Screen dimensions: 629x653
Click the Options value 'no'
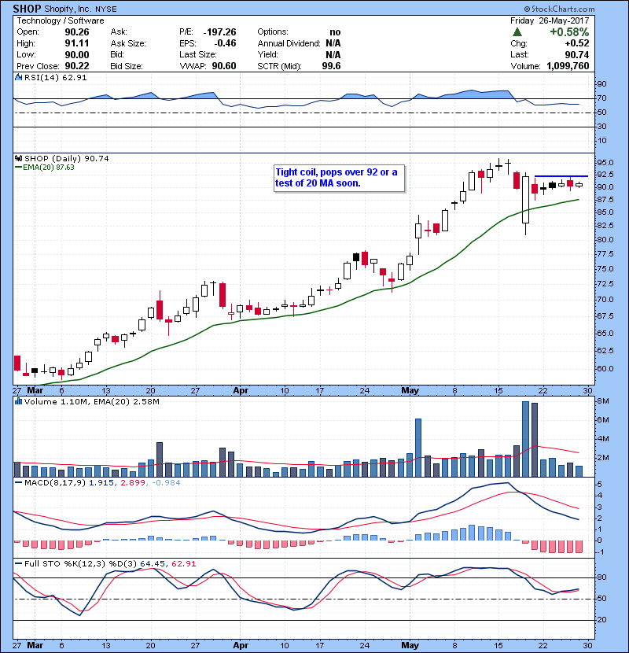(x=335, y=32)
